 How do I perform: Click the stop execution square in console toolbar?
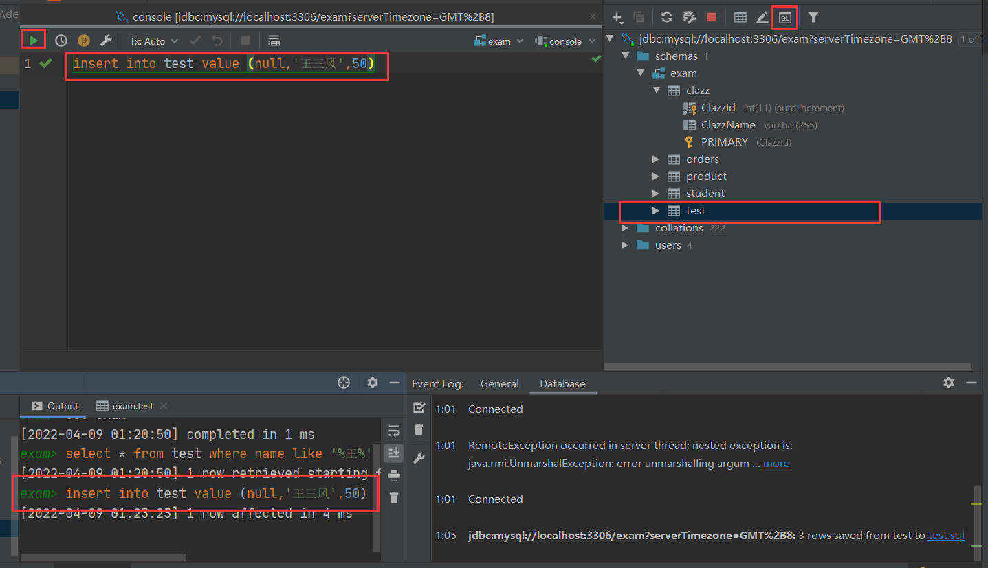(245, 41)
